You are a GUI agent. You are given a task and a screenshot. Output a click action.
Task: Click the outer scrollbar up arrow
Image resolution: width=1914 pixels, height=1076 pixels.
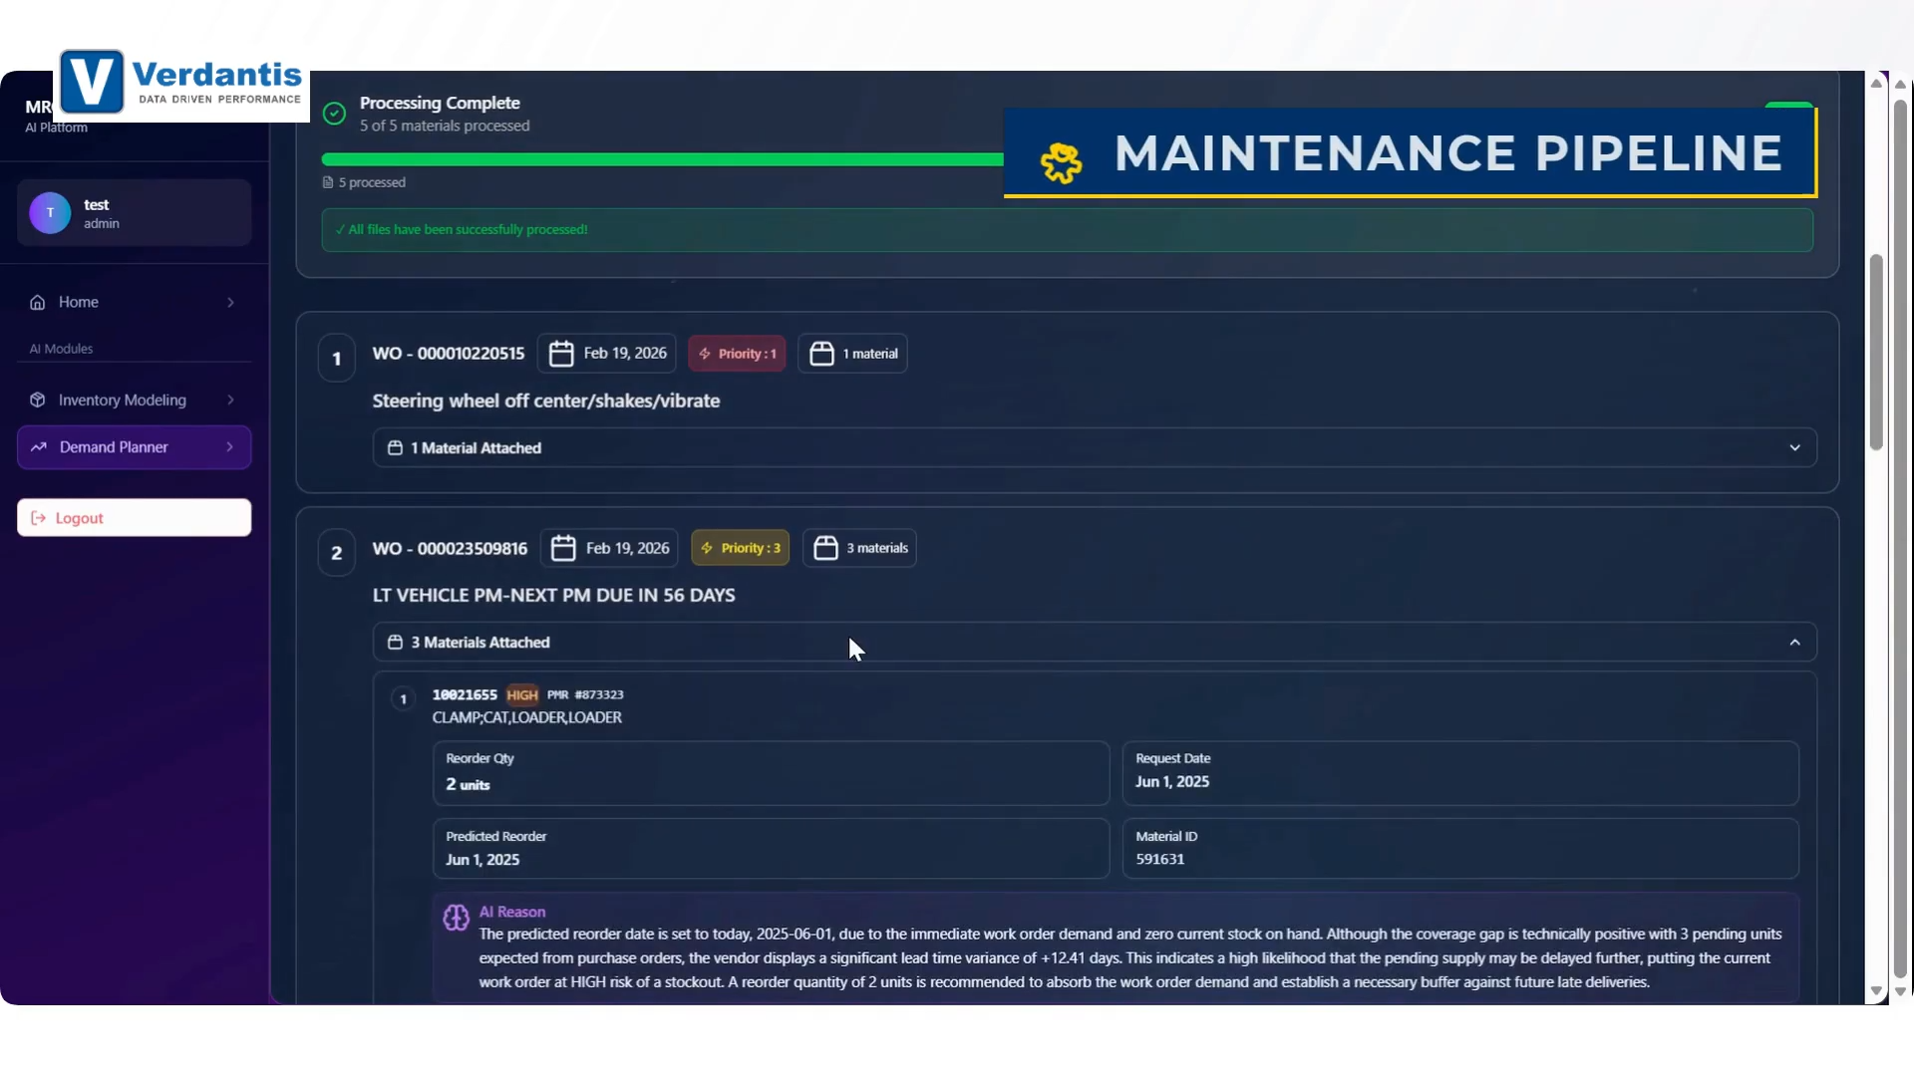(1901, 85)
